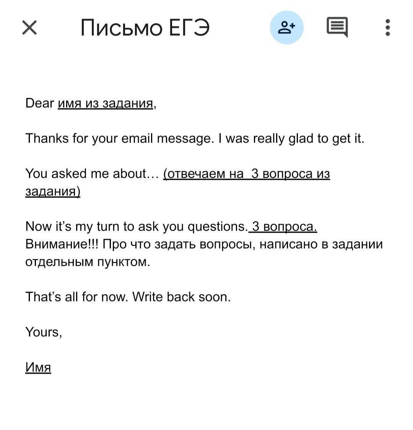Viewport: 413px width, 430px height.
Task: Click the add-person icon in blue circle
Action: point(287,27)
